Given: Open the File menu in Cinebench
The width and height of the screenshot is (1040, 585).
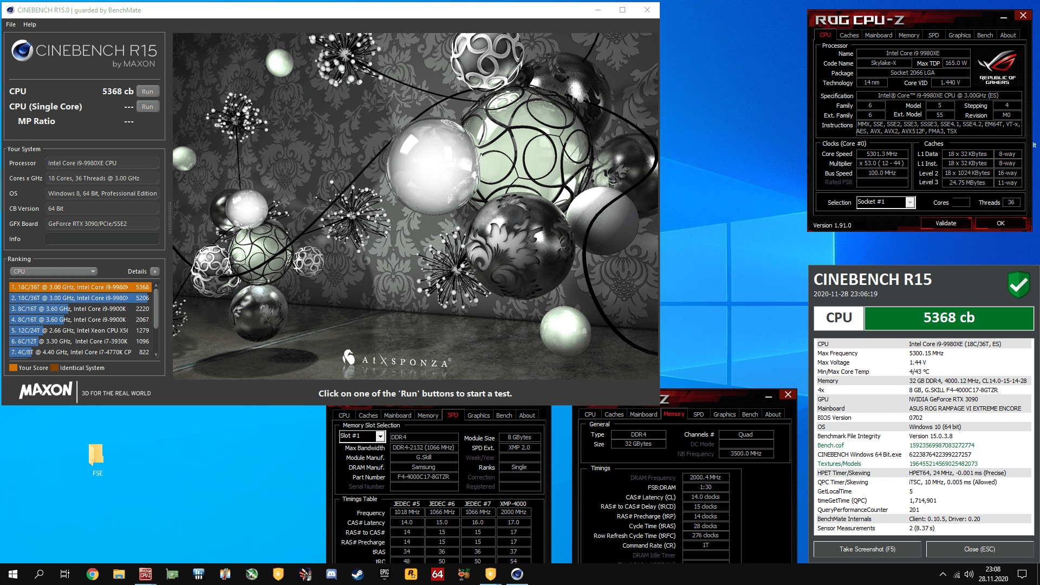Looking at the screenshot, I should tap(11, 24).
